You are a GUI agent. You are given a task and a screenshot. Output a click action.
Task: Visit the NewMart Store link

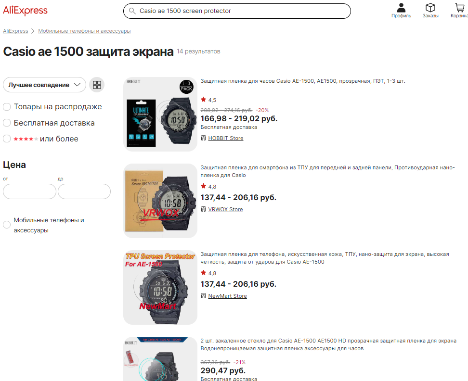(227, 296)
